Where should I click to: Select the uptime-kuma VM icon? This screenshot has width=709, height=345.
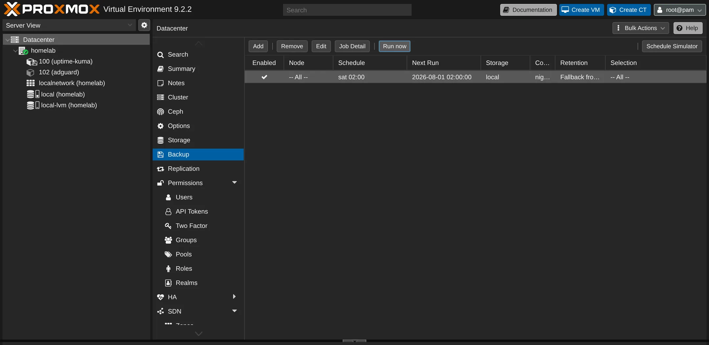click(x=32, y=62)
